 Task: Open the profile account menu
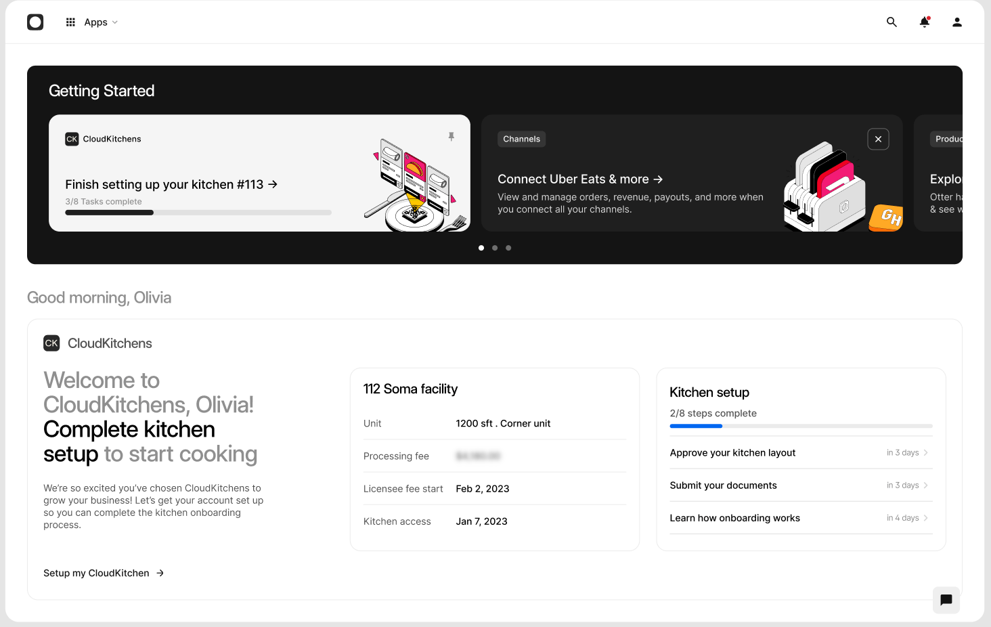(x=957, y=22)
